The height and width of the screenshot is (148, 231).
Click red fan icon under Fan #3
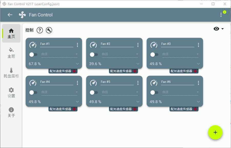pyautogui.click(x=195, y=71)
